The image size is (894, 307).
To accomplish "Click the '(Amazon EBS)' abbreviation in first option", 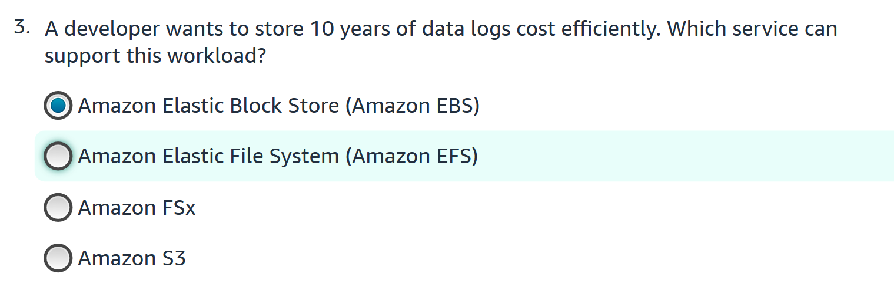I will 413,106.
